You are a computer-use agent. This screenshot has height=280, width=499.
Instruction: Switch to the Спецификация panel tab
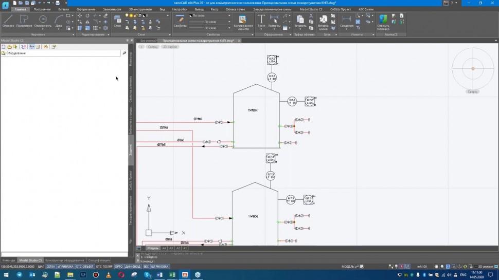click(x=99, y=260)
